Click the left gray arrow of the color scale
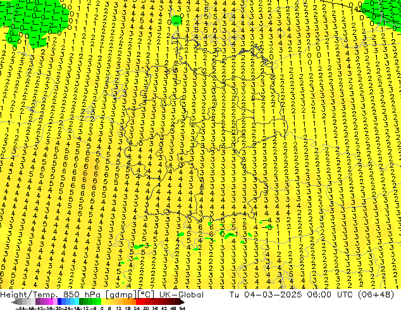Screen dimensions: 401x310 coord(14,302)
